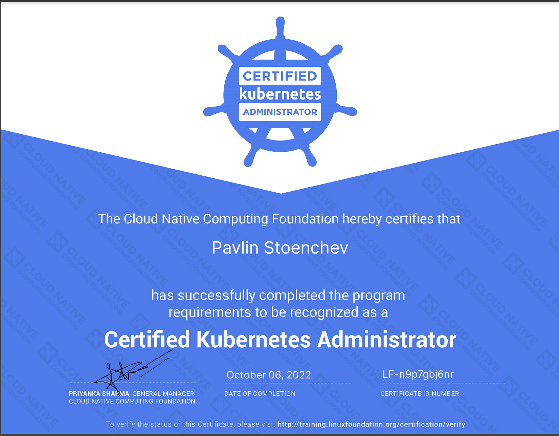559x436 pixels.
Task: Click the "has successfully completed the program" line
Action: tap(278, 296)
